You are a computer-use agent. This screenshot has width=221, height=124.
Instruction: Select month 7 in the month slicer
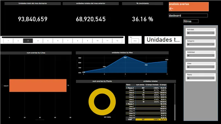click(x=68, y=41)
